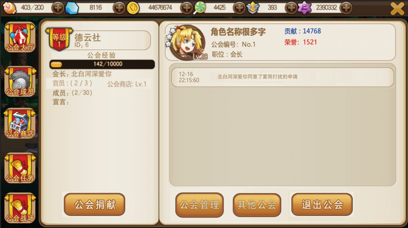This screenshot has height=228, width=408.
Task: Add badge currency with plus beside 393
Action: [291, 8]
